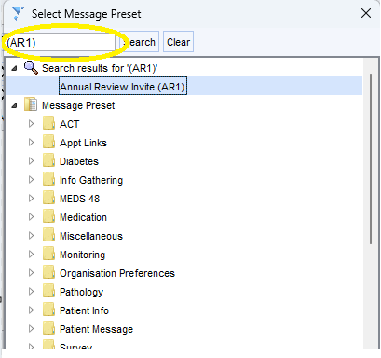Click the magnifier search results icon
This screenshot has width=381, height=358.
[x=31, y=67]
